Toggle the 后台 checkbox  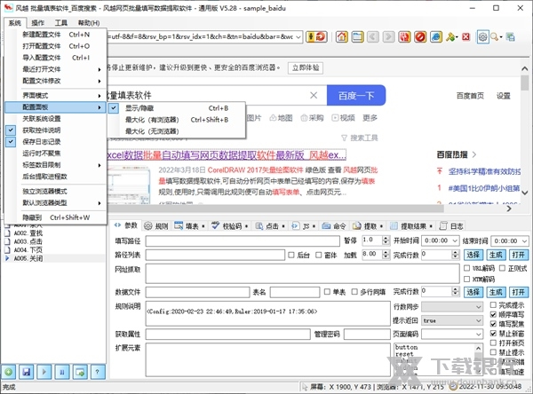[x=291, y=255]
